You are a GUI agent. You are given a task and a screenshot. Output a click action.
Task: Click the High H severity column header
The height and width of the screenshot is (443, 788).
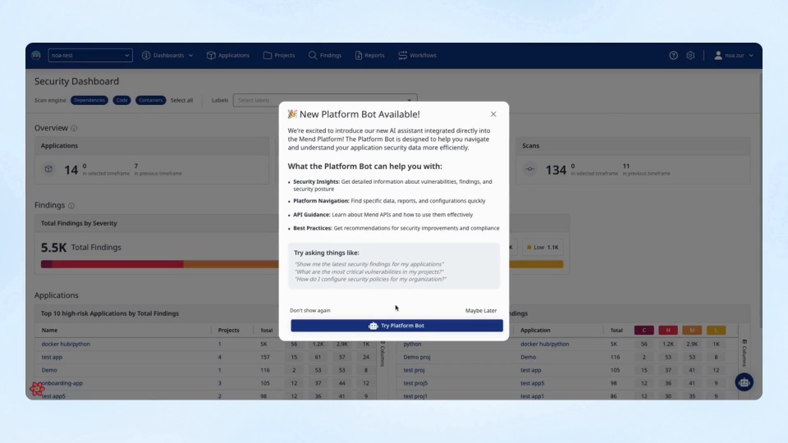pyautogui.click(x=668, y=330)
